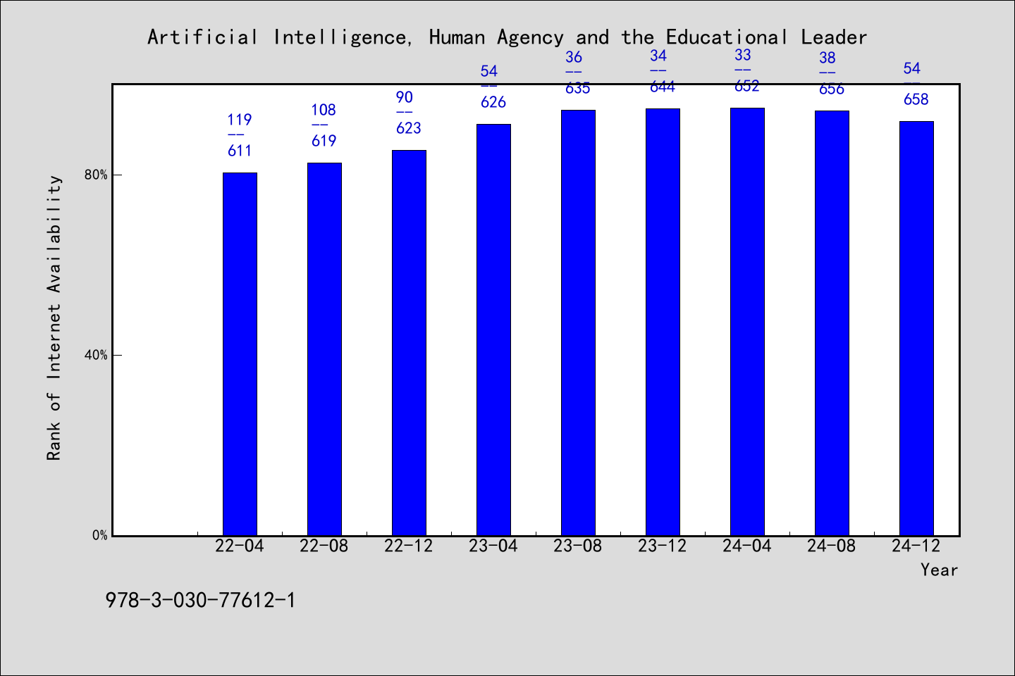The height and width of the screenshot is (676, 1015).
Task: Click the value 635 above 23-08 bar
Action: click(578, 88)
